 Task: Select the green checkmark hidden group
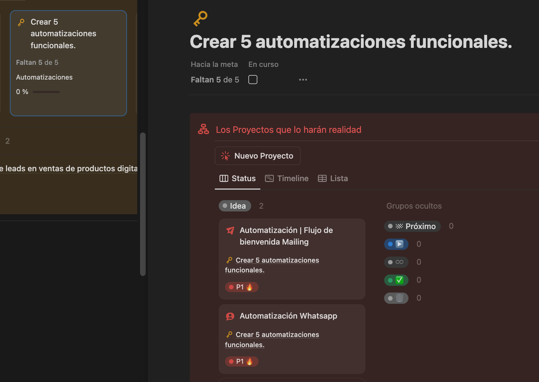[396, 280]
